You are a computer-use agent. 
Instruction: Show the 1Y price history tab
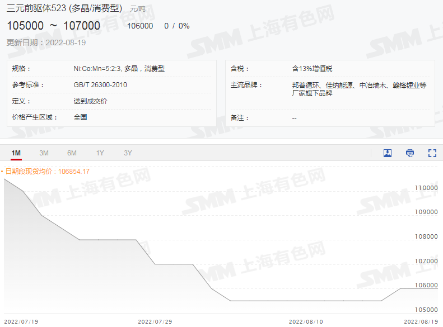pos(100,153)
